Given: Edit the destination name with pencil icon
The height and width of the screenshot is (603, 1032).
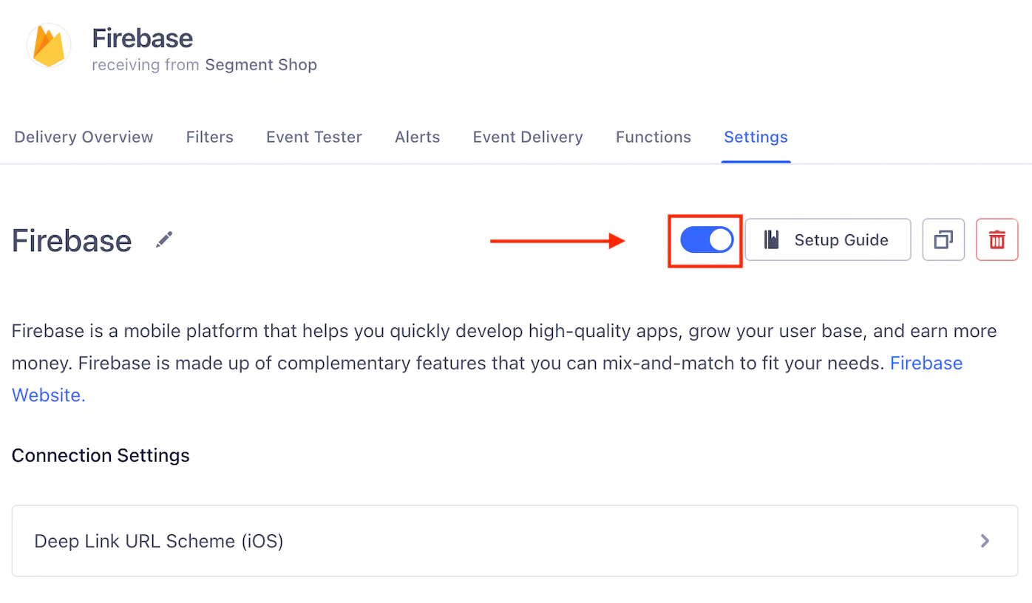Looking at the screenshot, I should (x=164, y=239).
